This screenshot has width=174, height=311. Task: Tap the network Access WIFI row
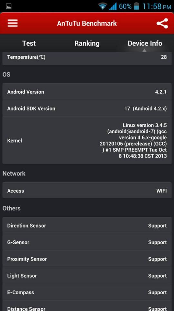tap(87, 190)
